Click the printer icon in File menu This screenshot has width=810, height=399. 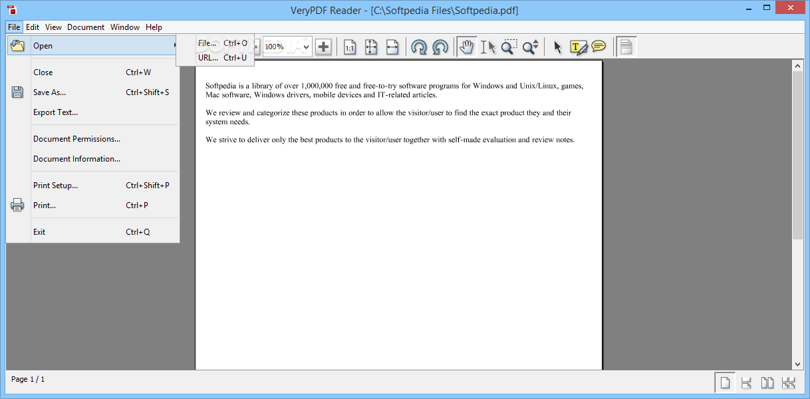[17, 205]
